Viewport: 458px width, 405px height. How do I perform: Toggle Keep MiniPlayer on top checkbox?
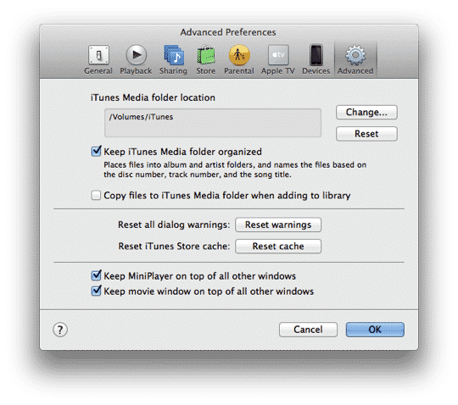click(x=96, y=275)
